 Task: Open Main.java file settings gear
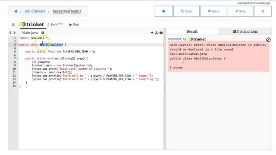tap(43, 33)
